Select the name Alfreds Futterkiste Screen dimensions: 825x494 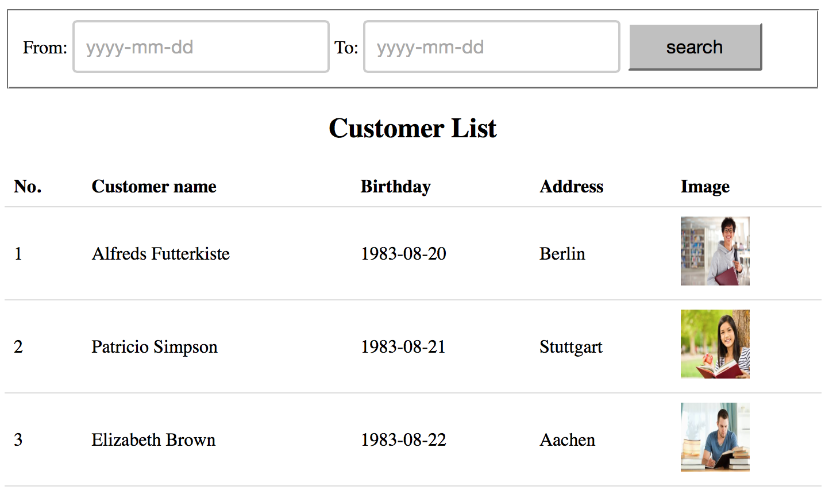click(x=161, y=254)
